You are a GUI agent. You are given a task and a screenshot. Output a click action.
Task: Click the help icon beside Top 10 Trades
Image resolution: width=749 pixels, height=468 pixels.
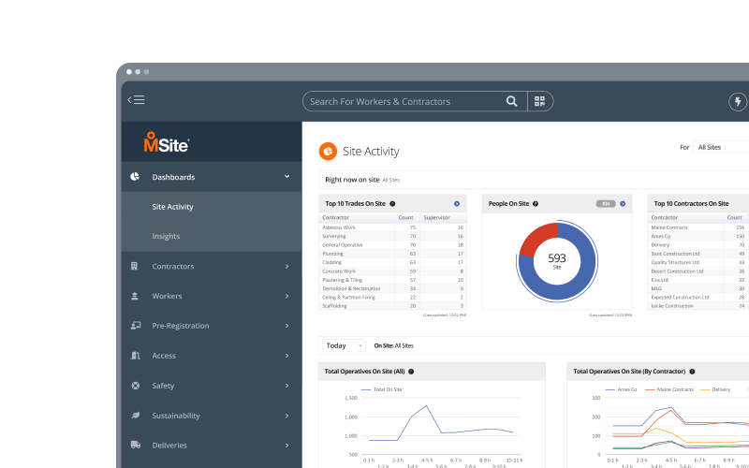pos(392,203)
